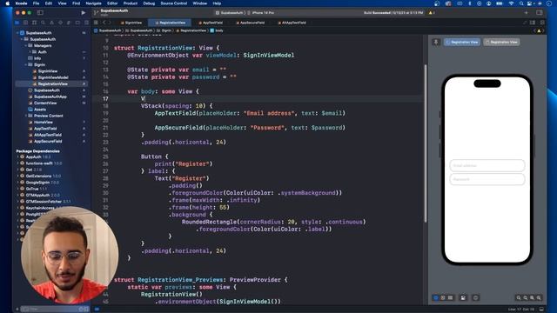Open the Product menu
The image size is (557, 313).
[x=131, y=3]
